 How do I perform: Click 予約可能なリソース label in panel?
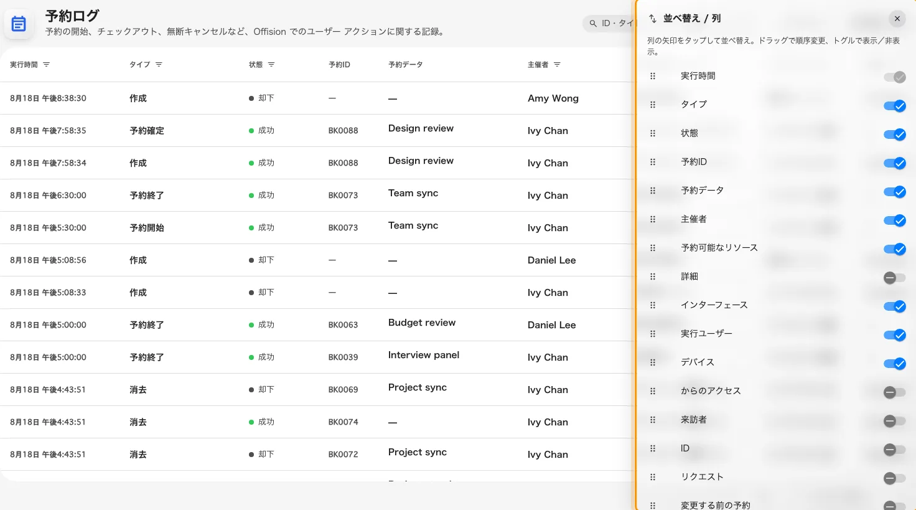click(x=719, y=248)
